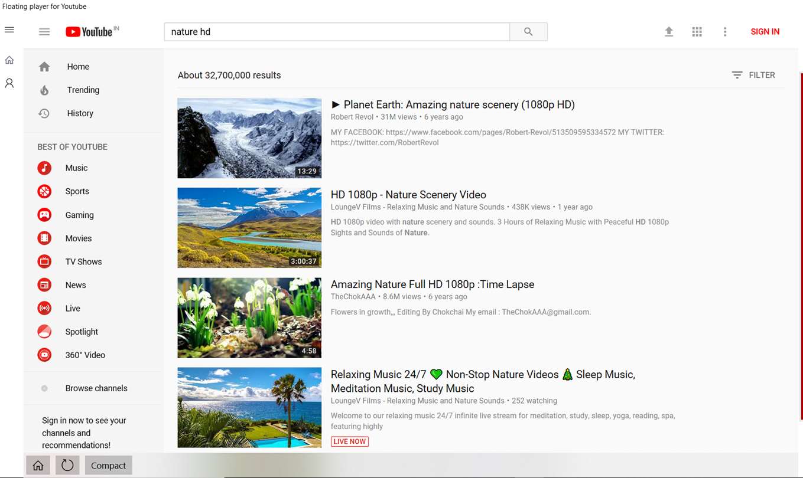Open the three-dot settings menu
This screenshot has height=478, width=803.
coord(725,32)
